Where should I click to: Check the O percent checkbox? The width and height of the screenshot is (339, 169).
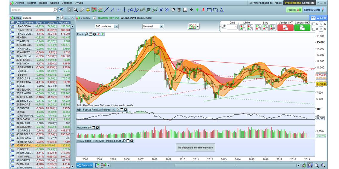(x=314, y=29)
